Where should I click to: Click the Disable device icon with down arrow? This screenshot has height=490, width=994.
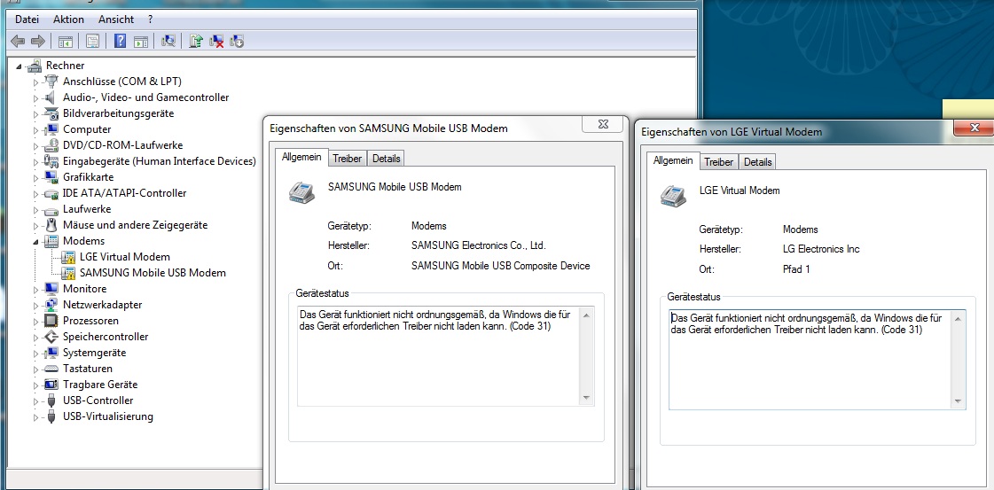click(x=237, y=41)
